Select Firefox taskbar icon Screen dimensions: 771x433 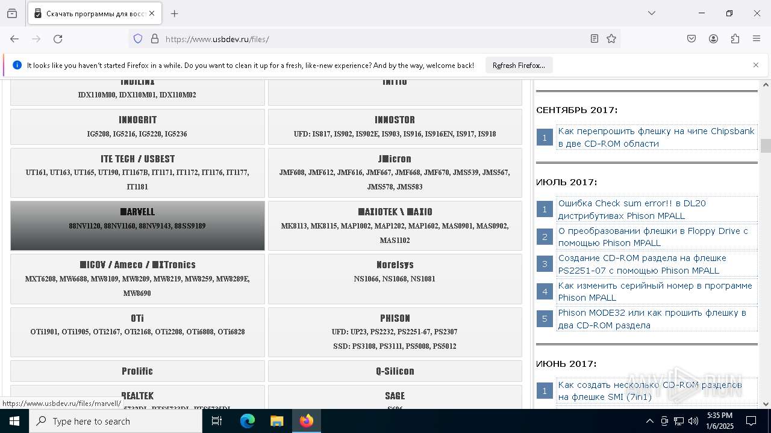click(x=307, y=421)
